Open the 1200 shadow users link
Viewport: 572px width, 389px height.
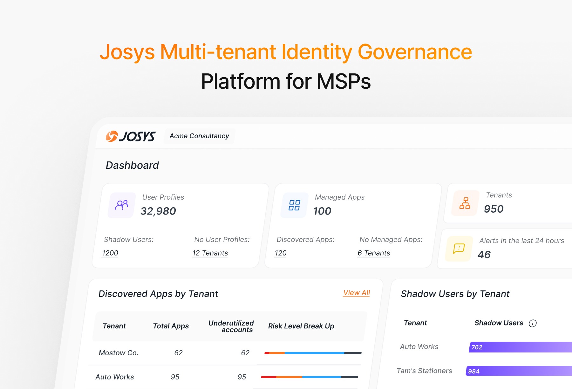click(110, 253)
